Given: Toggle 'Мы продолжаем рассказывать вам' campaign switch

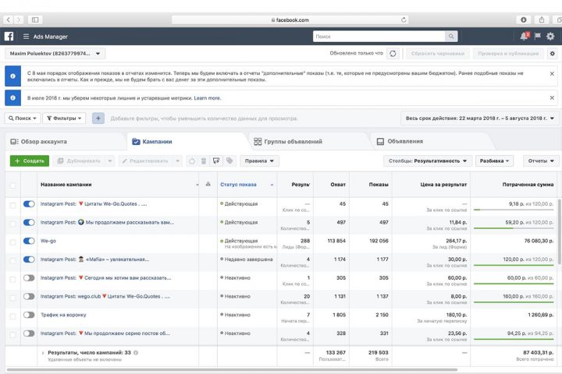Looking at the screenshot, I should click(x=29, y=222).
